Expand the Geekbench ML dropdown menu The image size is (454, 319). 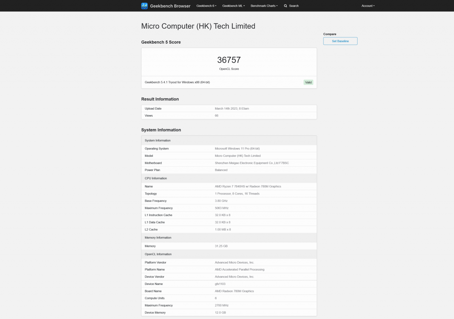coord(233,6)
